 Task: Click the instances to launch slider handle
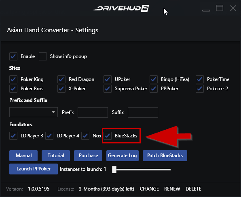(114, 170)
